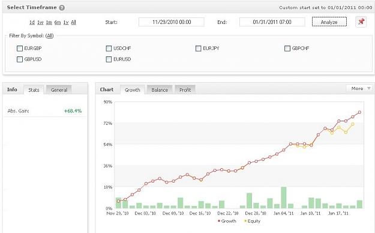Image resolution: width=375 pixels, height=233 pixels.
Task: Select the 1y timeframe link
Action: tap(66, 22)
